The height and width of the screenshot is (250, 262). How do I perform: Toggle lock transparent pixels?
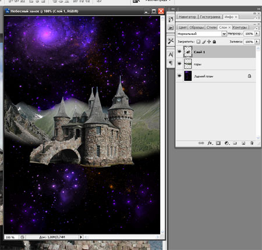[x=198, y=41]
